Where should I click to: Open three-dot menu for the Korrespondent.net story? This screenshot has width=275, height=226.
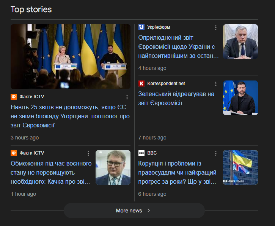pyautogui.click(x=216, y=84)
